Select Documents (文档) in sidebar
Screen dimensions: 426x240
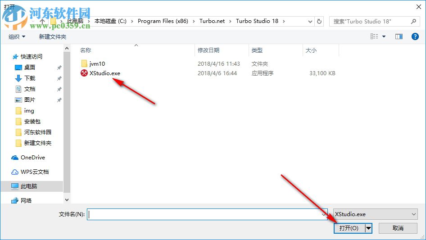point(30,89)
